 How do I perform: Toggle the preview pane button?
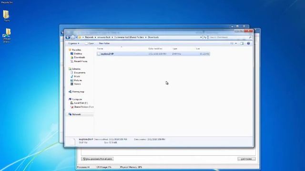coord(242,43)
